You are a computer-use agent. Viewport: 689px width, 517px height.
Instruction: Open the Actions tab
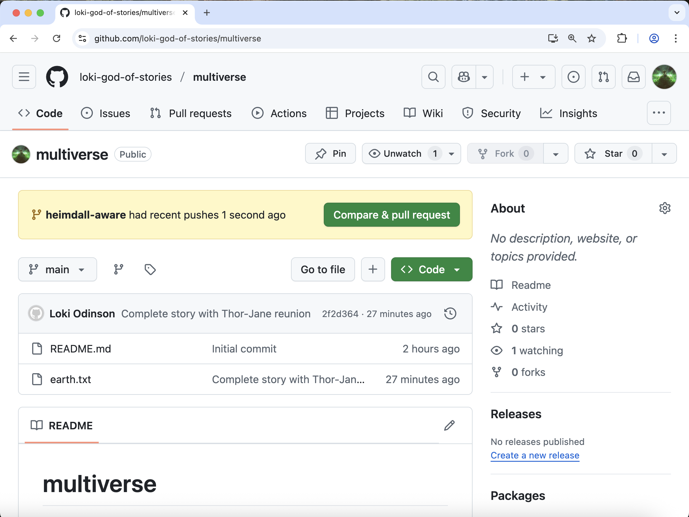click(279, 113)
